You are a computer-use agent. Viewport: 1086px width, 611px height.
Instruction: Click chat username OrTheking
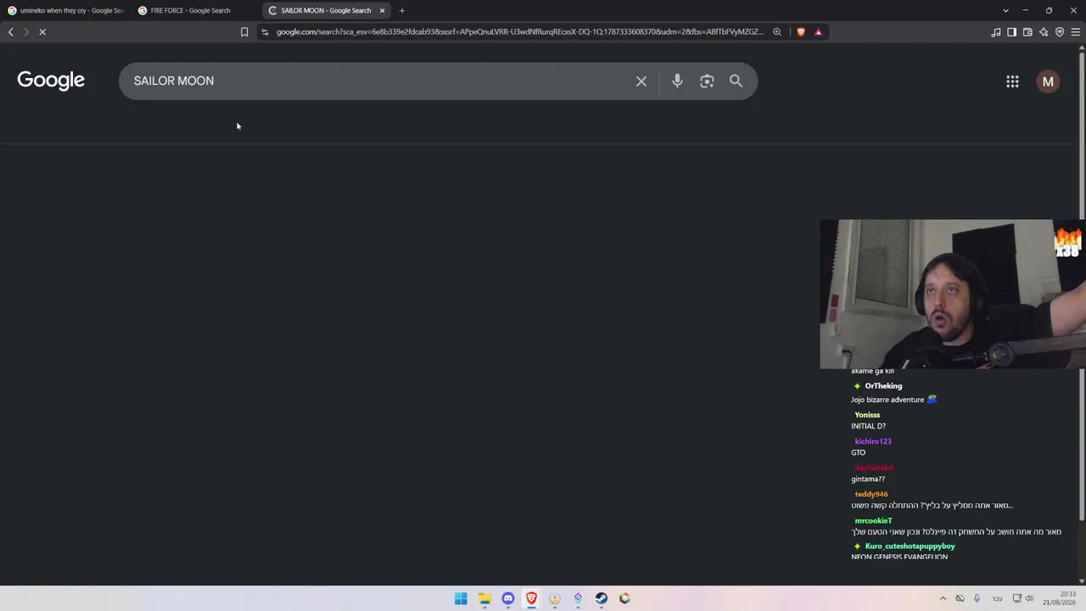(x=883, y=386)
